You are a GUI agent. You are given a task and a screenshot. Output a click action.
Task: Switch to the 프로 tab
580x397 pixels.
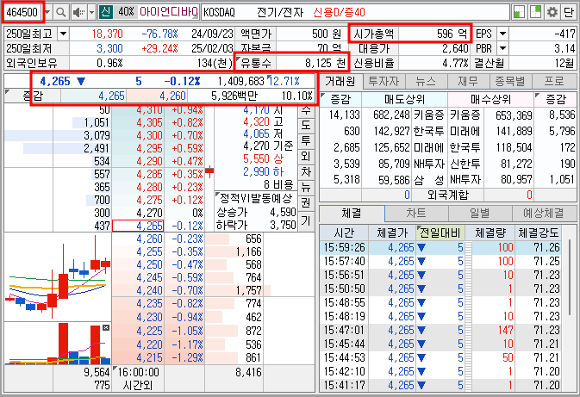coord(554,81)
